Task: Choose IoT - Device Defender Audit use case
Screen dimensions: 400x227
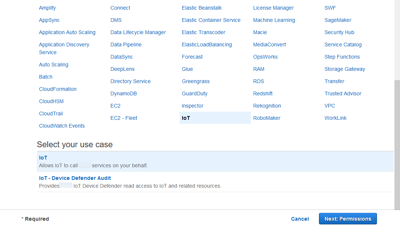Action: 75,178
